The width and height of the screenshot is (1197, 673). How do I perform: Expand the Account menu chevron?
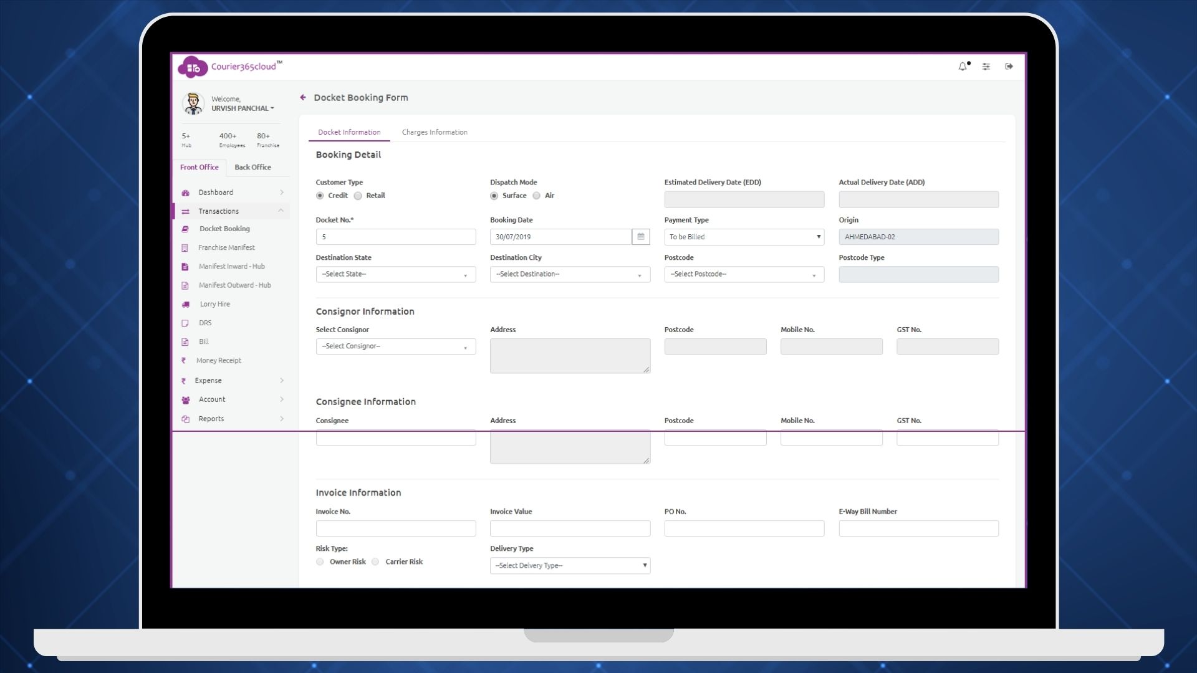[282, 399]
